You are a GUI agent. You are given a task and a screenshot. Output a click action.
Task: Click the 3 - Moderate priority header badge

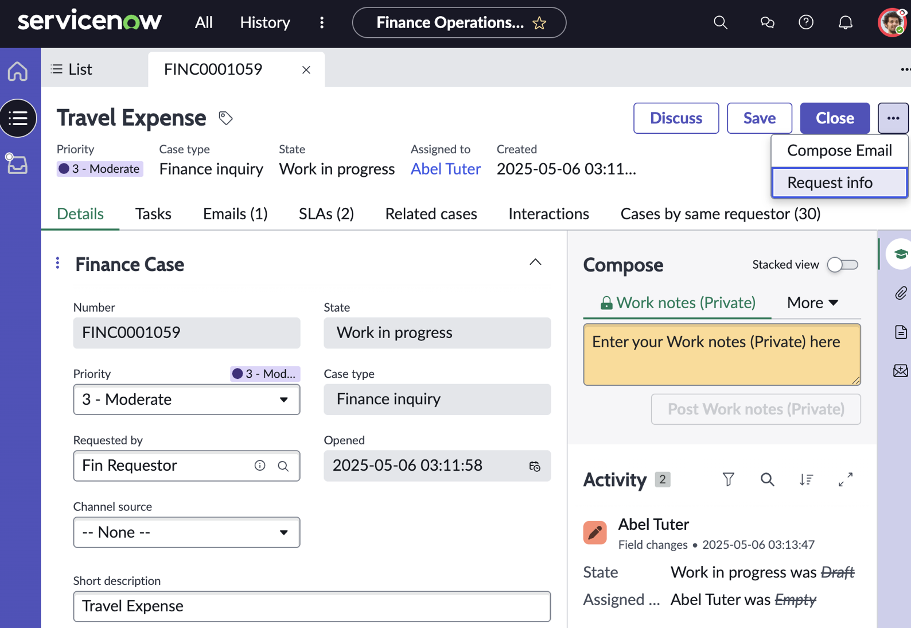(x=100, y=169)
